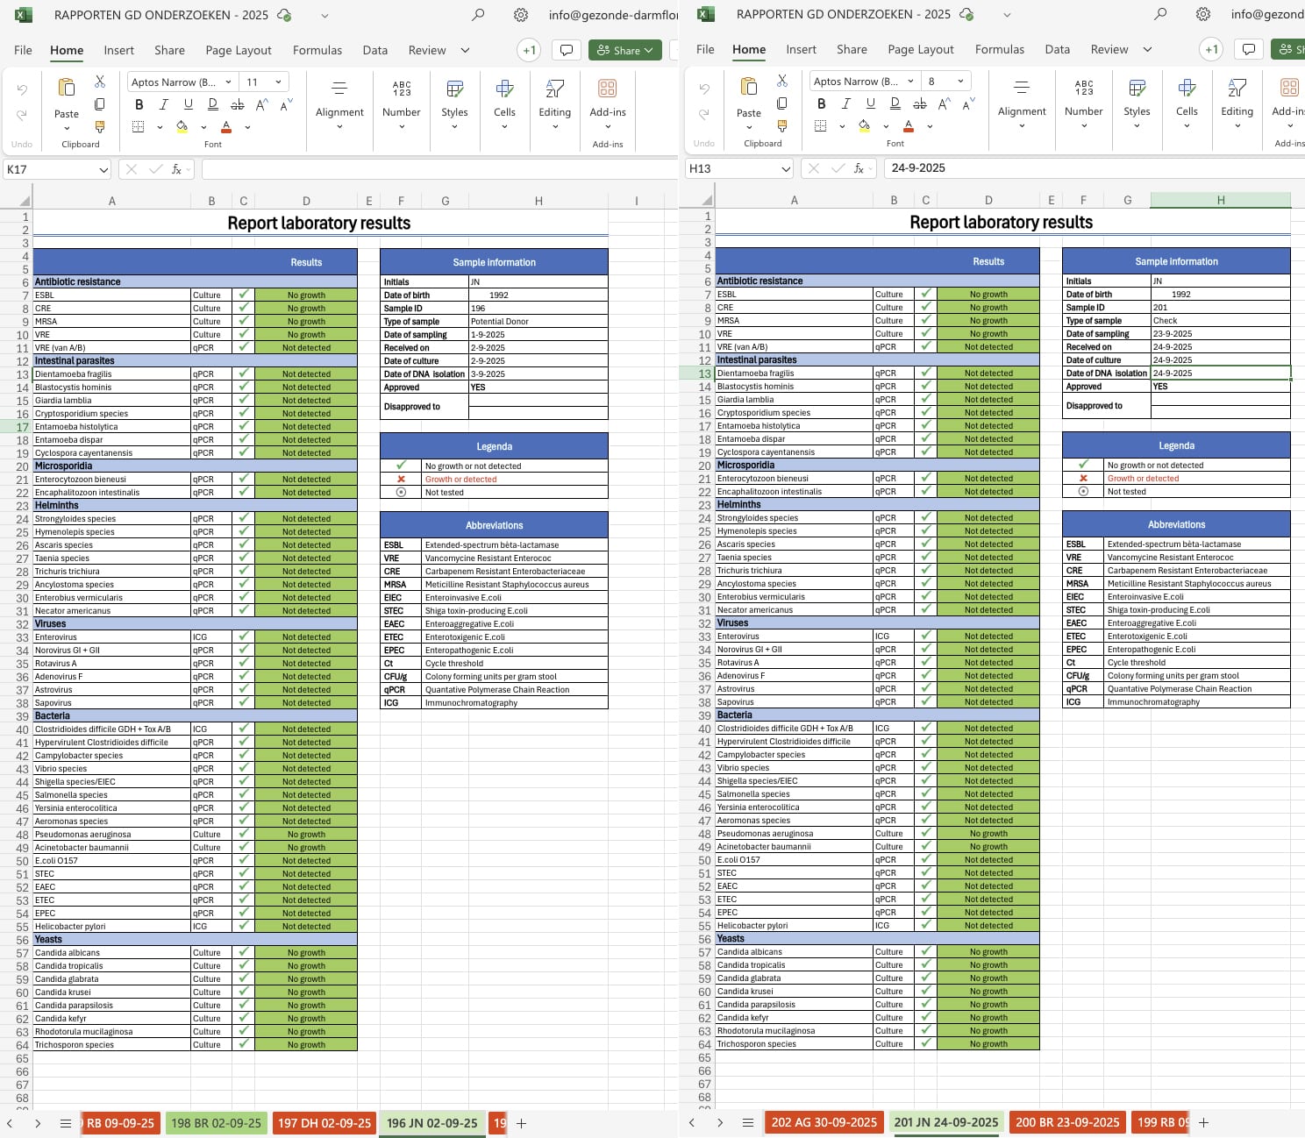Viewport: 1305px width, 1138px height.
Task: Toggle Italic formatting in right window
Action: click(845, 104)
